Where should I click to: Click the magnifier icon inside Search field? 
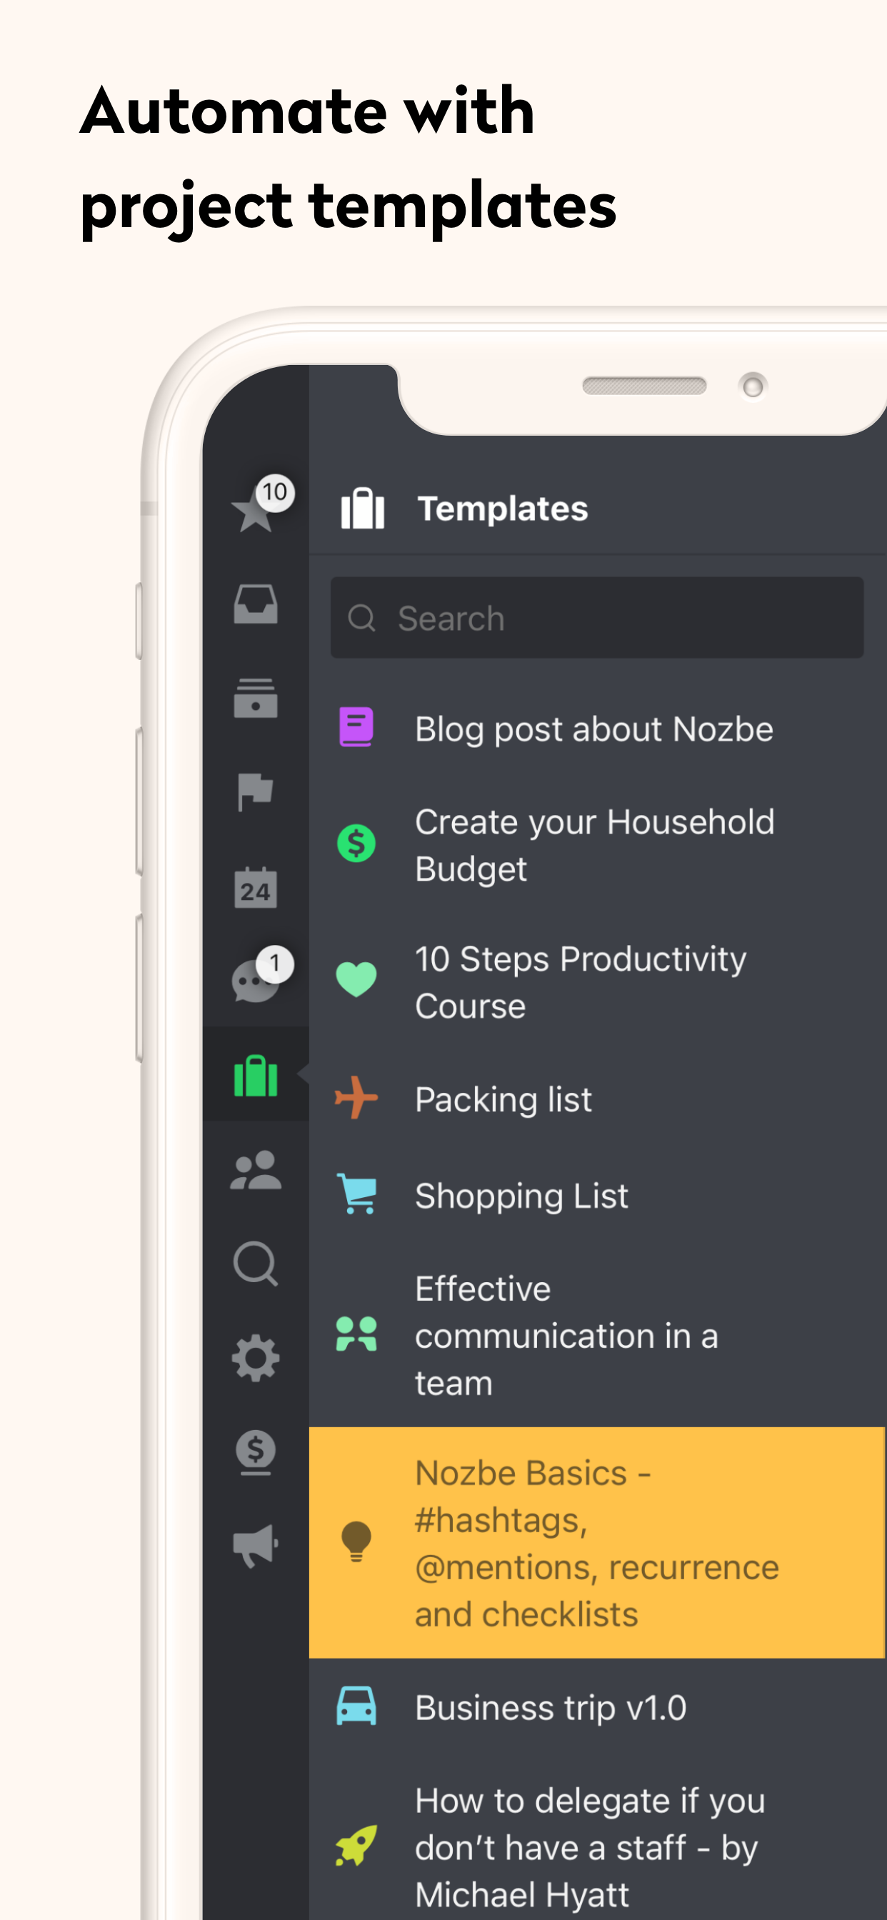tap(362, 618)
